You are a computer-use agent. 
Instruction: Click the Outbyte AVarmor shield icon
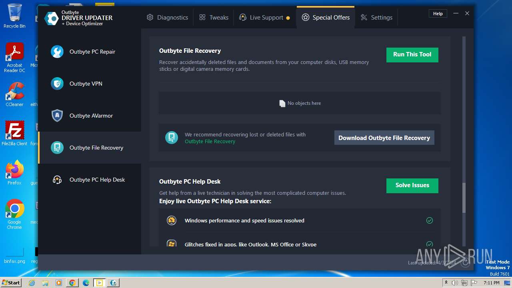click(57, 116)
